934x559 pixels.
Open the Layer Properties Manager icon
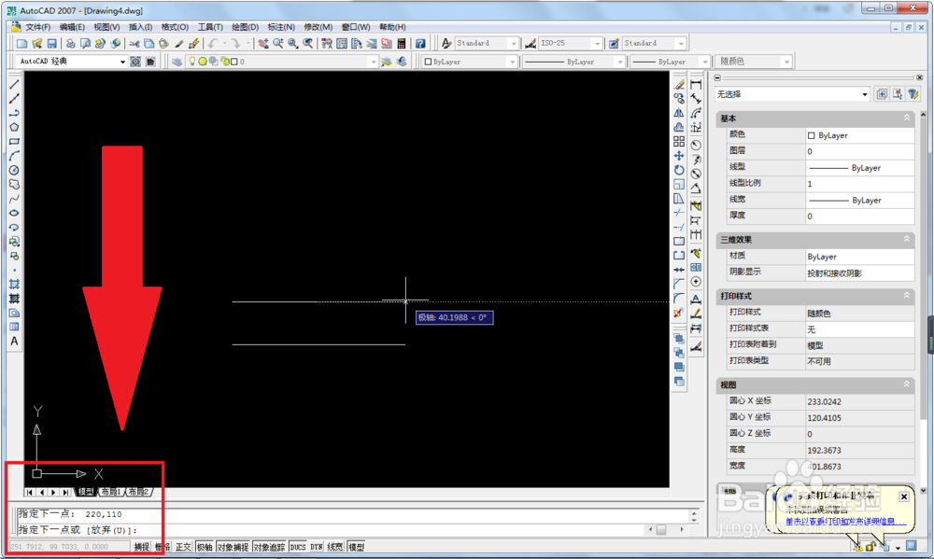coord(177,62)
